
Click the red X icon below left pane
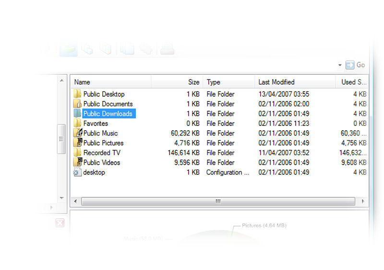coord(60,223)
